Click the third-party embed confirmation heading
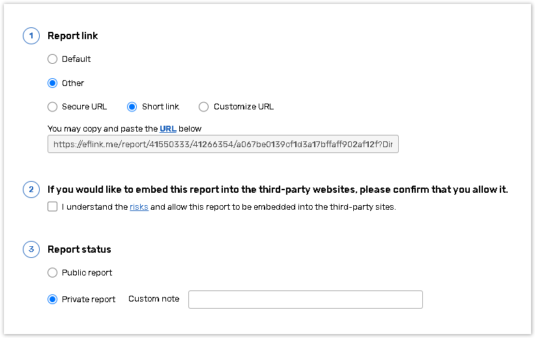This screenshot has width=535, height=338. [278, 190]
